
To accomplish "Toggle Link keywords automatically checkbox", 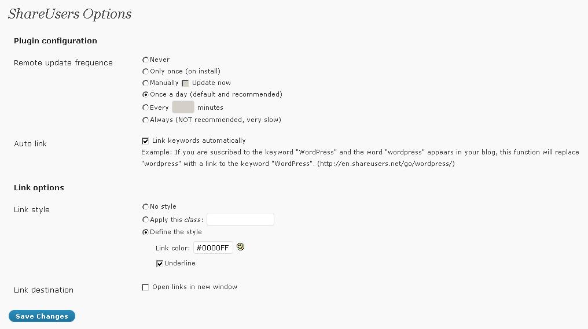I will 145,141.
